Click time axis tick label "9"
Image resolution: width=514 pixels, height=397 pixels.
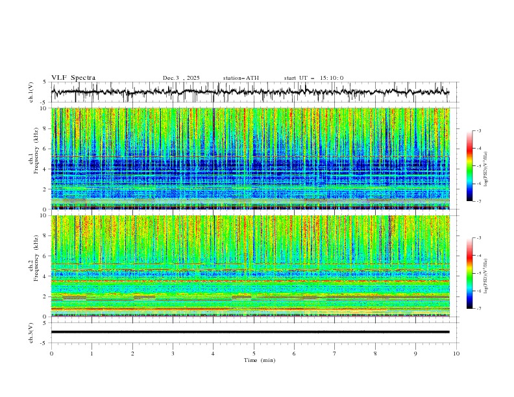[x=415, y=354]
